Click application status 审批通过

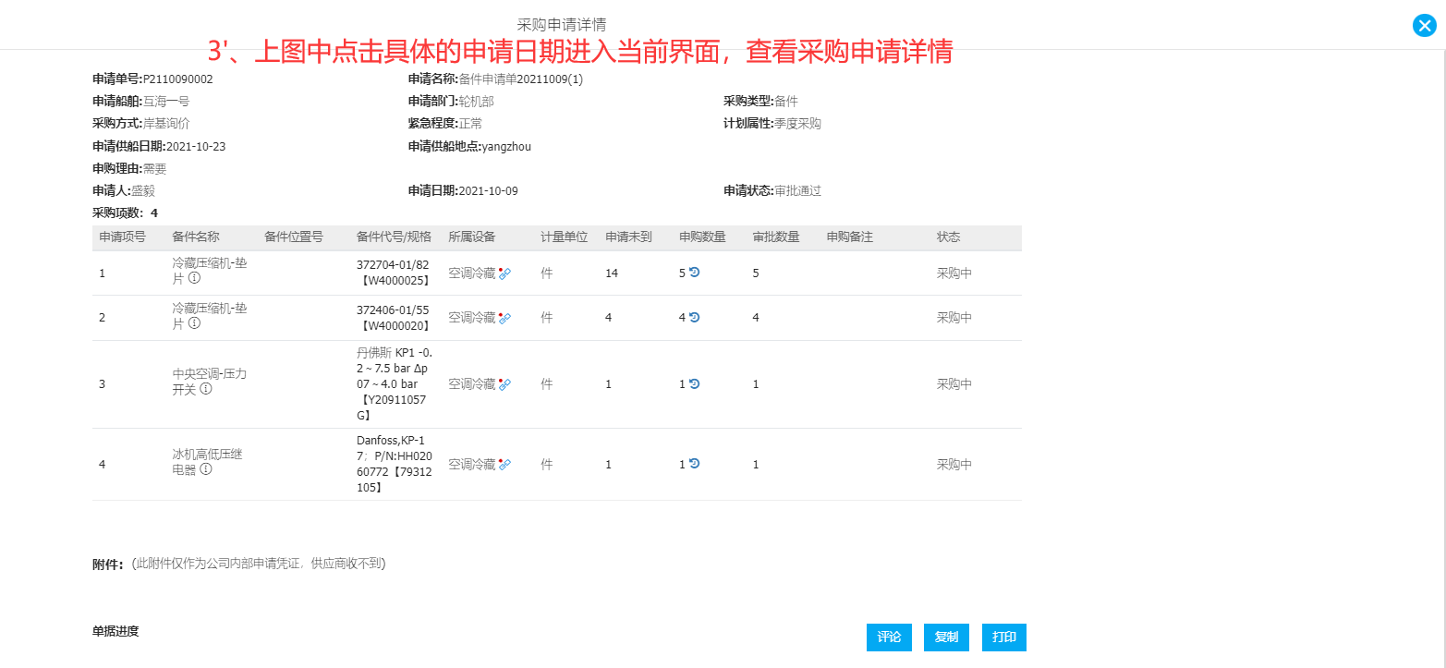tap(797, 191)
